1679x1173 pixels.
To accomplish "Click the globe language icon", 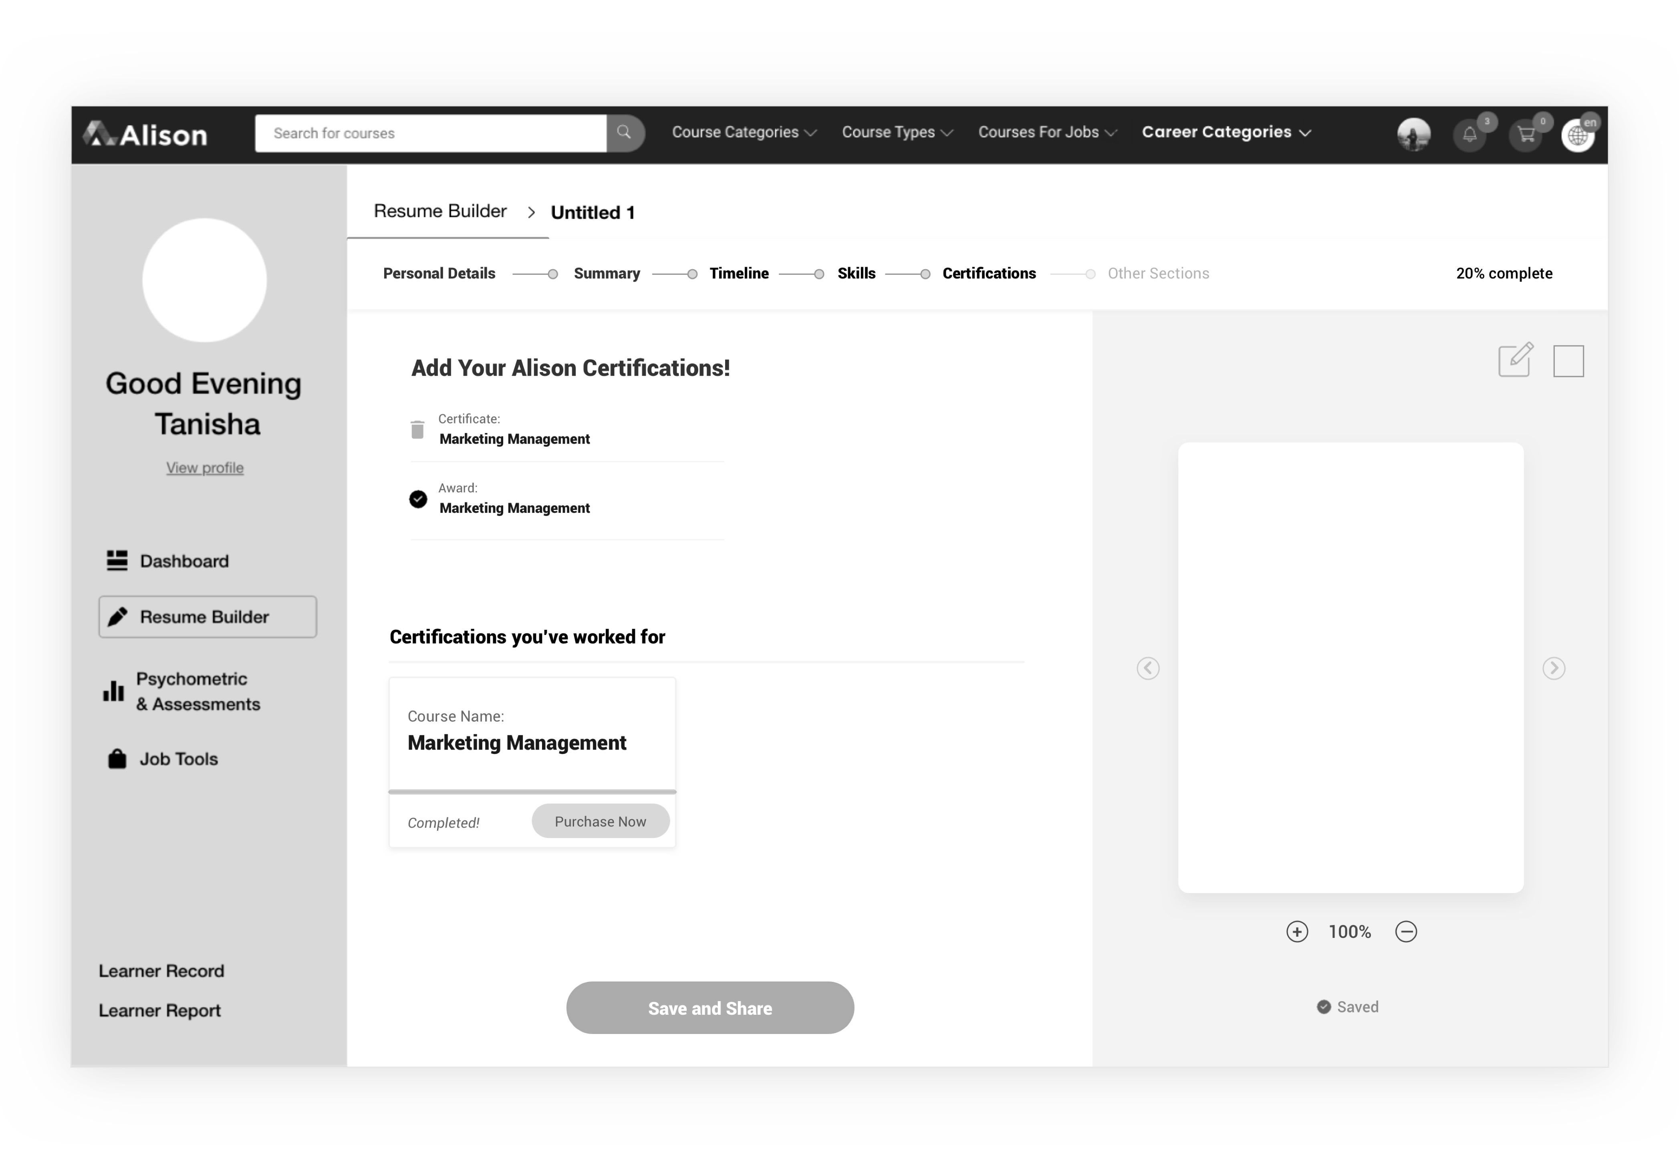I will [x=1577, y=135].
